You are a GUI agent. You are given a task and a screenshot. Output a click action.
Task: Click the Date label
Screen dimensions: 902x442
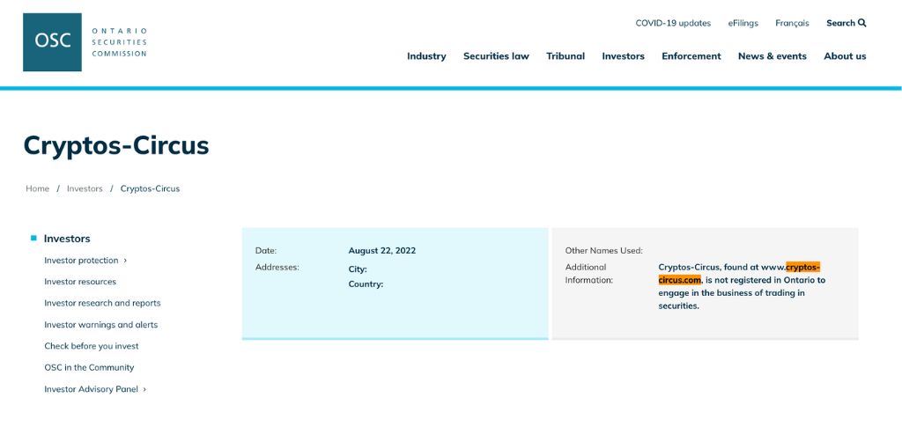pyautogui.click(x=266, y=251)
